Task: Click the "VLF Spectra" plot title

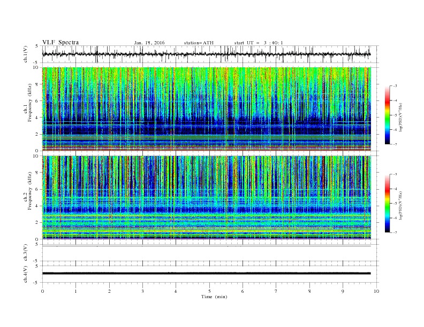Action: 60,42
